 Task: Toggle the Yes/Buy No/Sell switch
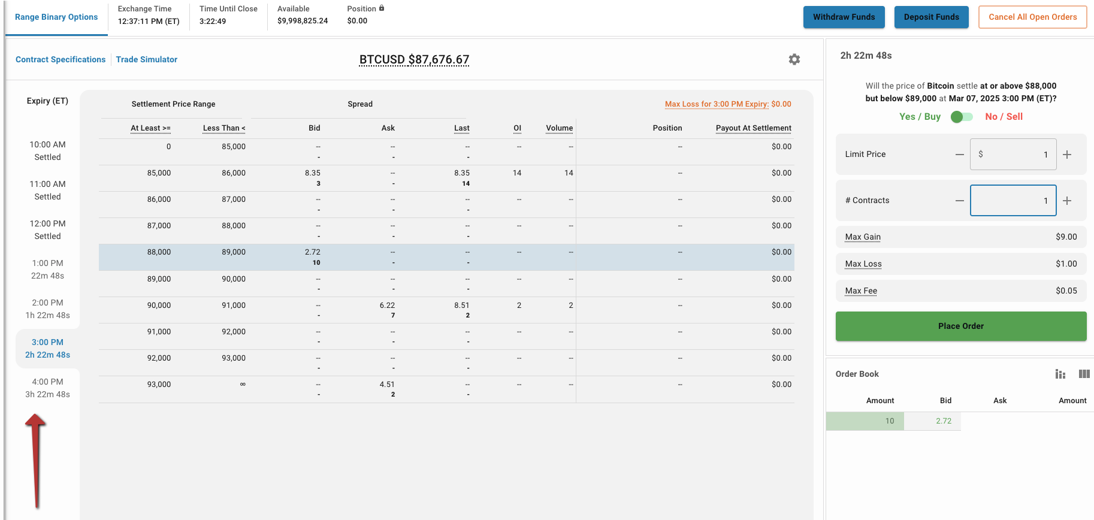tap(962, 117)
